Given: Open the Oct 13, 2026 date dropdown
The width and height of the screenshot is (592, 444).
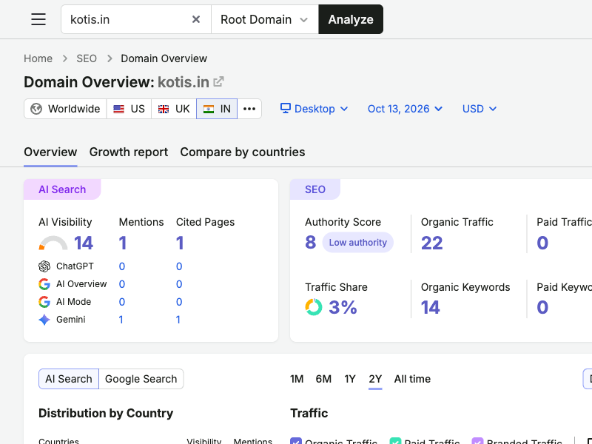Looking at the screenshot, I should [x=405, y=109].
